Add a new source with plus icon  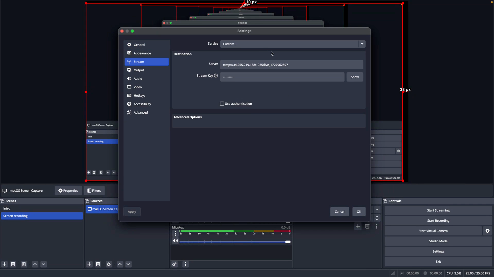pyautogui.click(x=89, y=264)
